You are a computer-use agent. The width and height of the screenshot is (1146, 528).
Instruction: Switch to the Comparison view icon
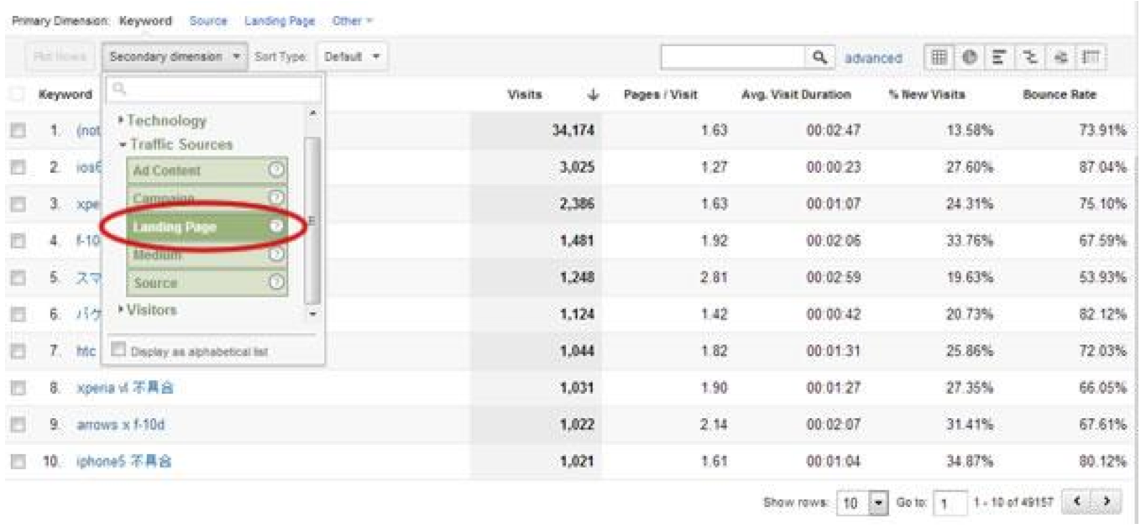tap(1029, 57)
